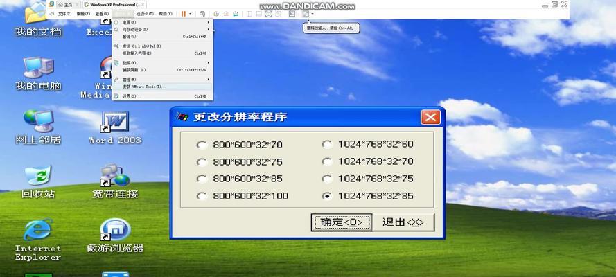Select the 1024*768*32*70 resolution option
Image resolution: width=616 pixels, height=277 pixels.
[x=368, y=161]
